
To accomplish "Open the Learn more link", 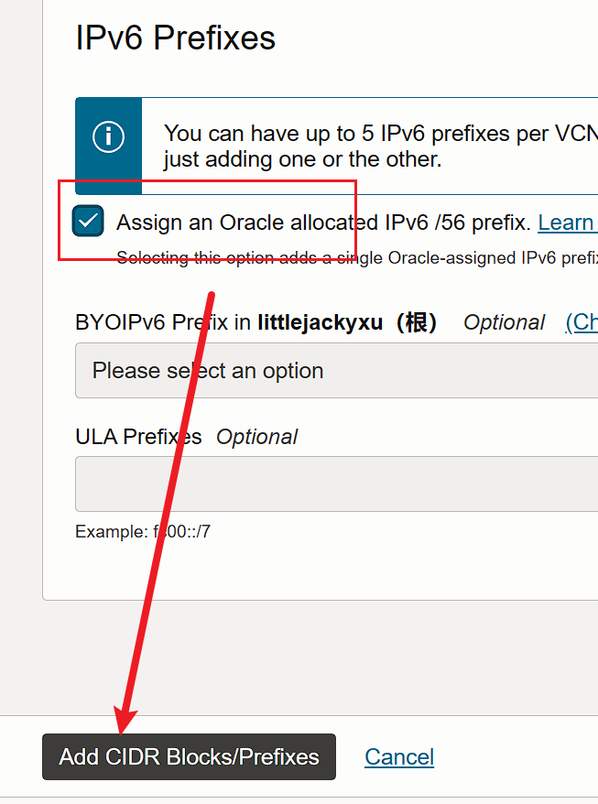I will [x=567, y=222].
